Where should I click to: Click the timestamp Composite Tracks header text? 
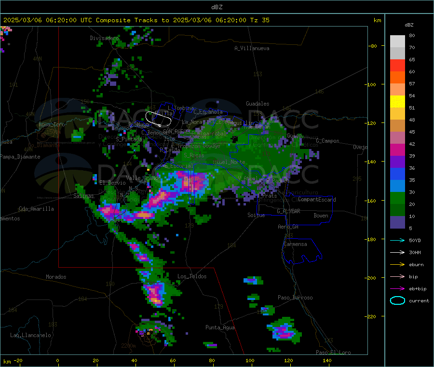pos(136,20)
